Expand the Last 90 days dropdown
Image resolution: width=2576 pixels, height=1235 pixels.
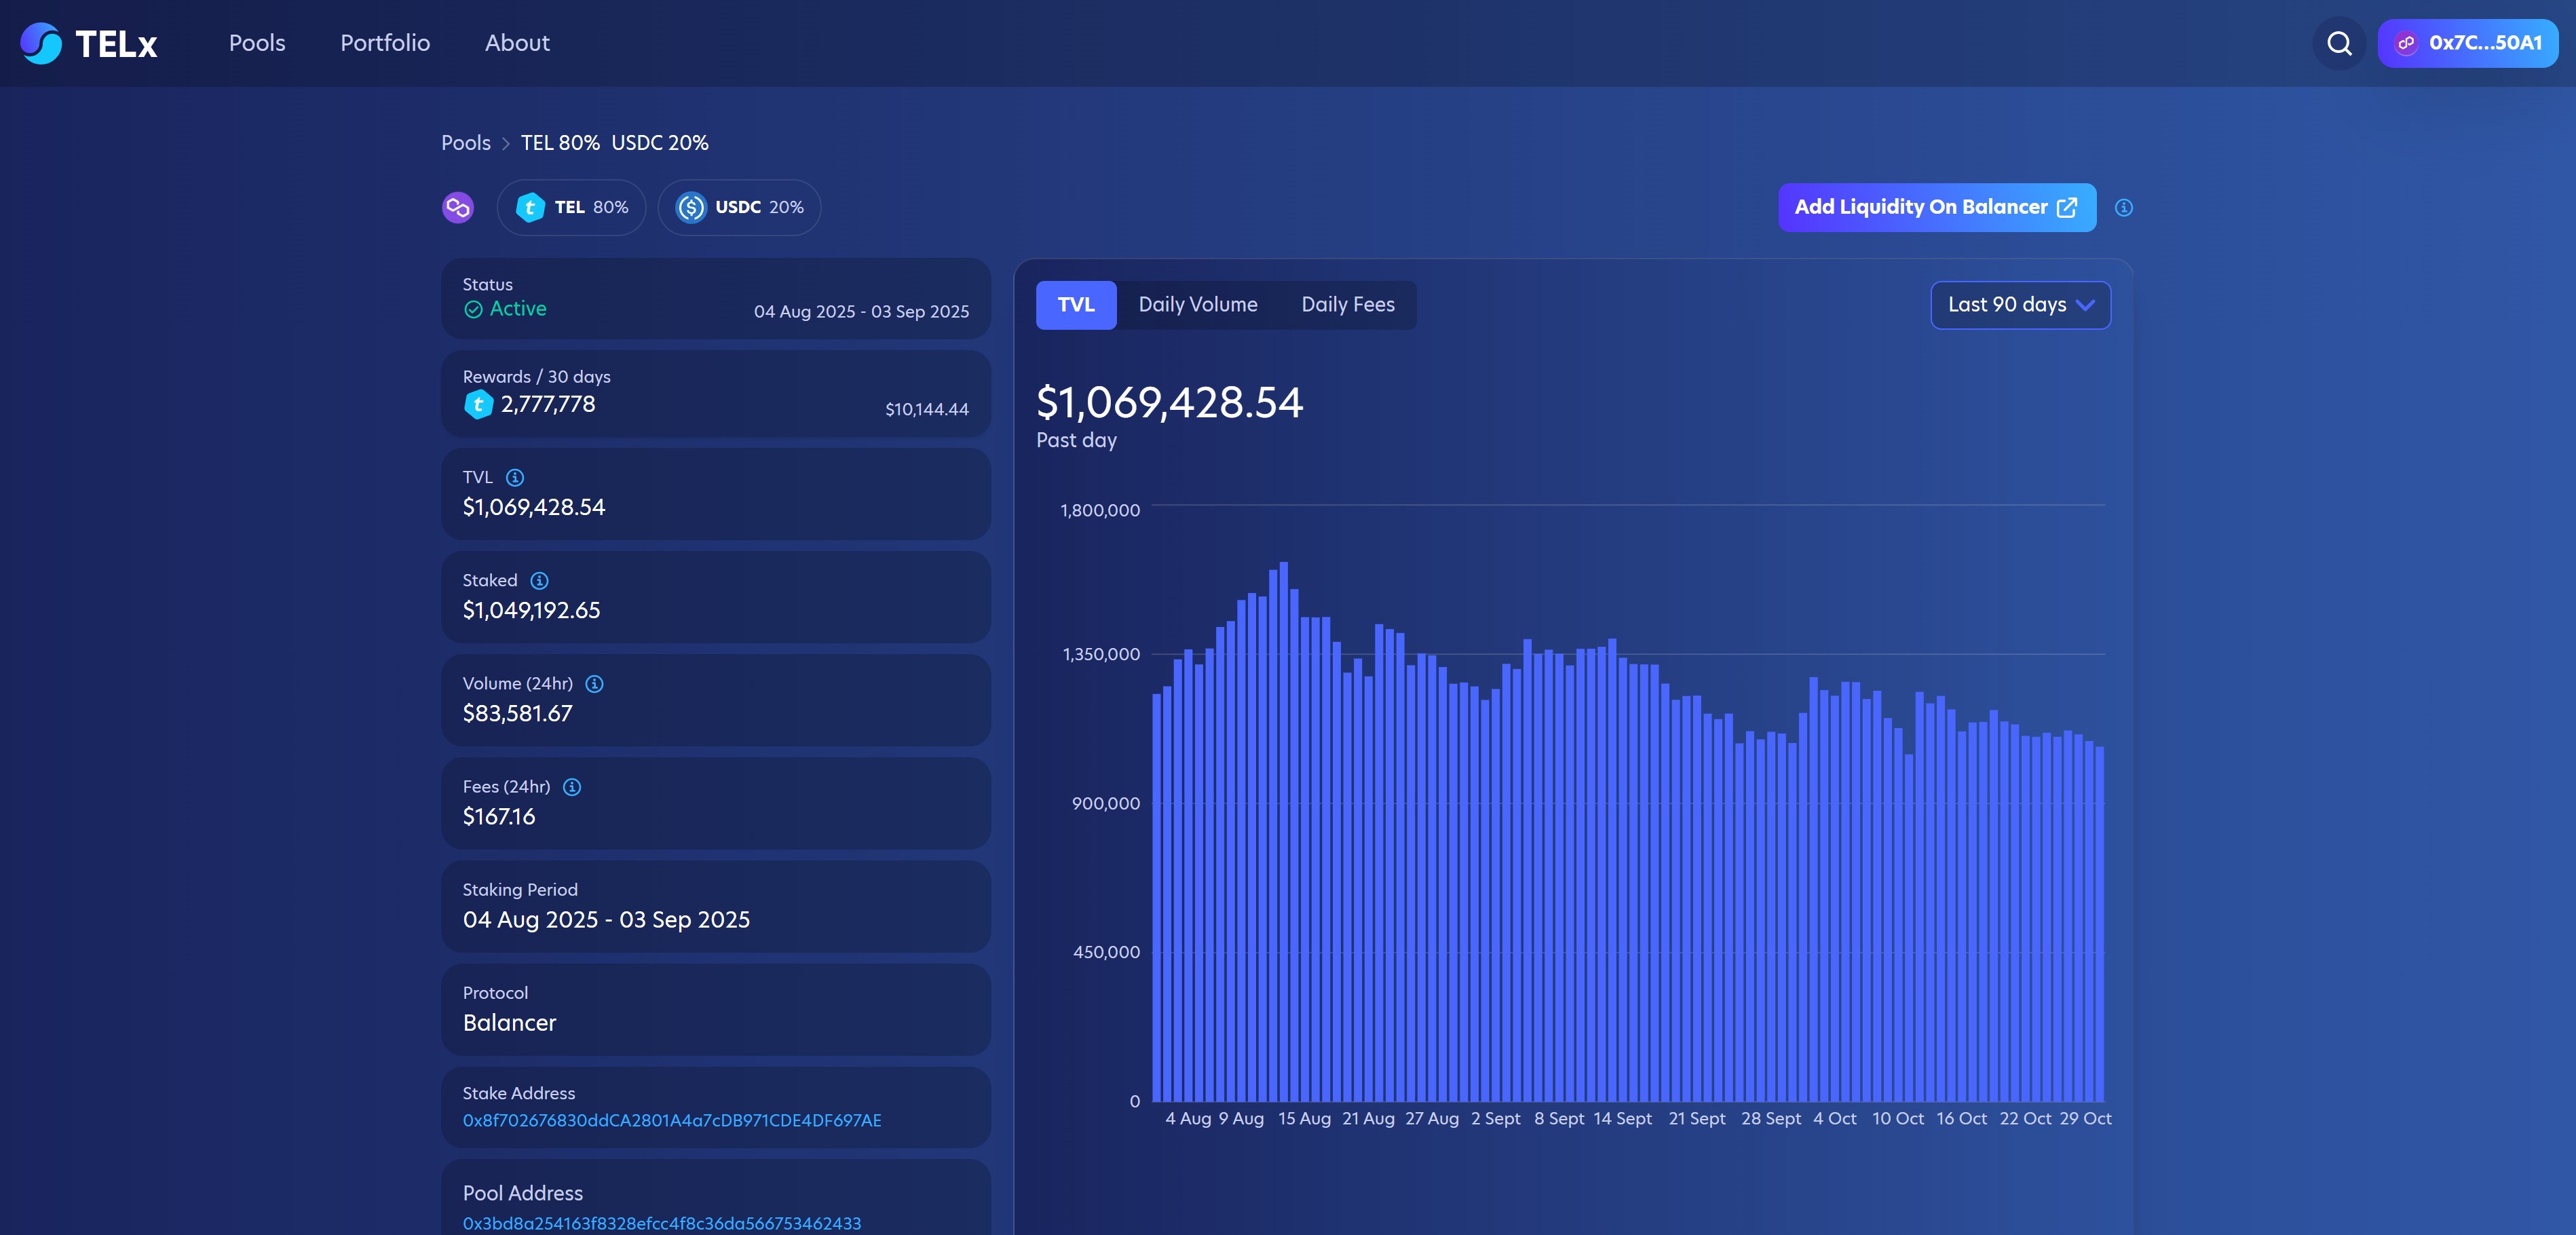point(2020,305)
